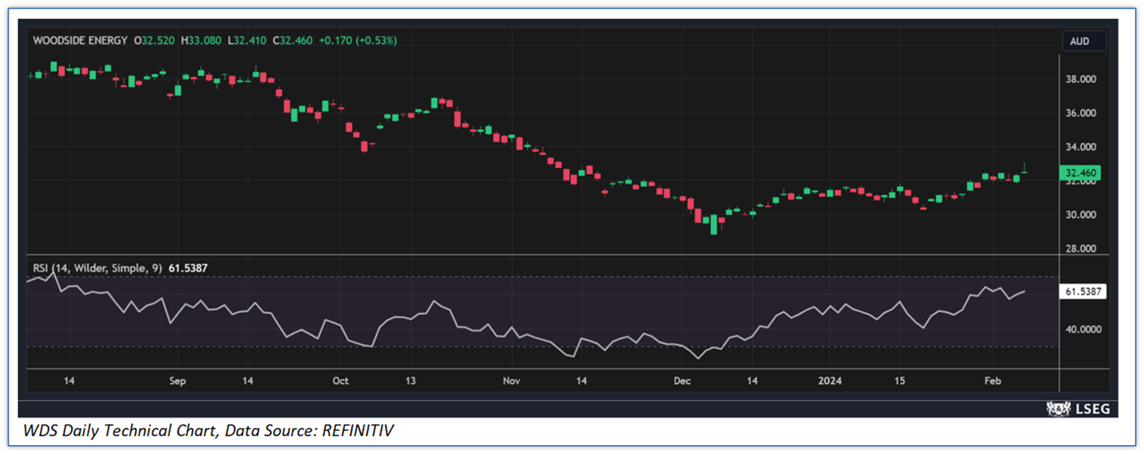Select the Dec label on date axis
Screen dimensions: 1144x454
point(681,381)
